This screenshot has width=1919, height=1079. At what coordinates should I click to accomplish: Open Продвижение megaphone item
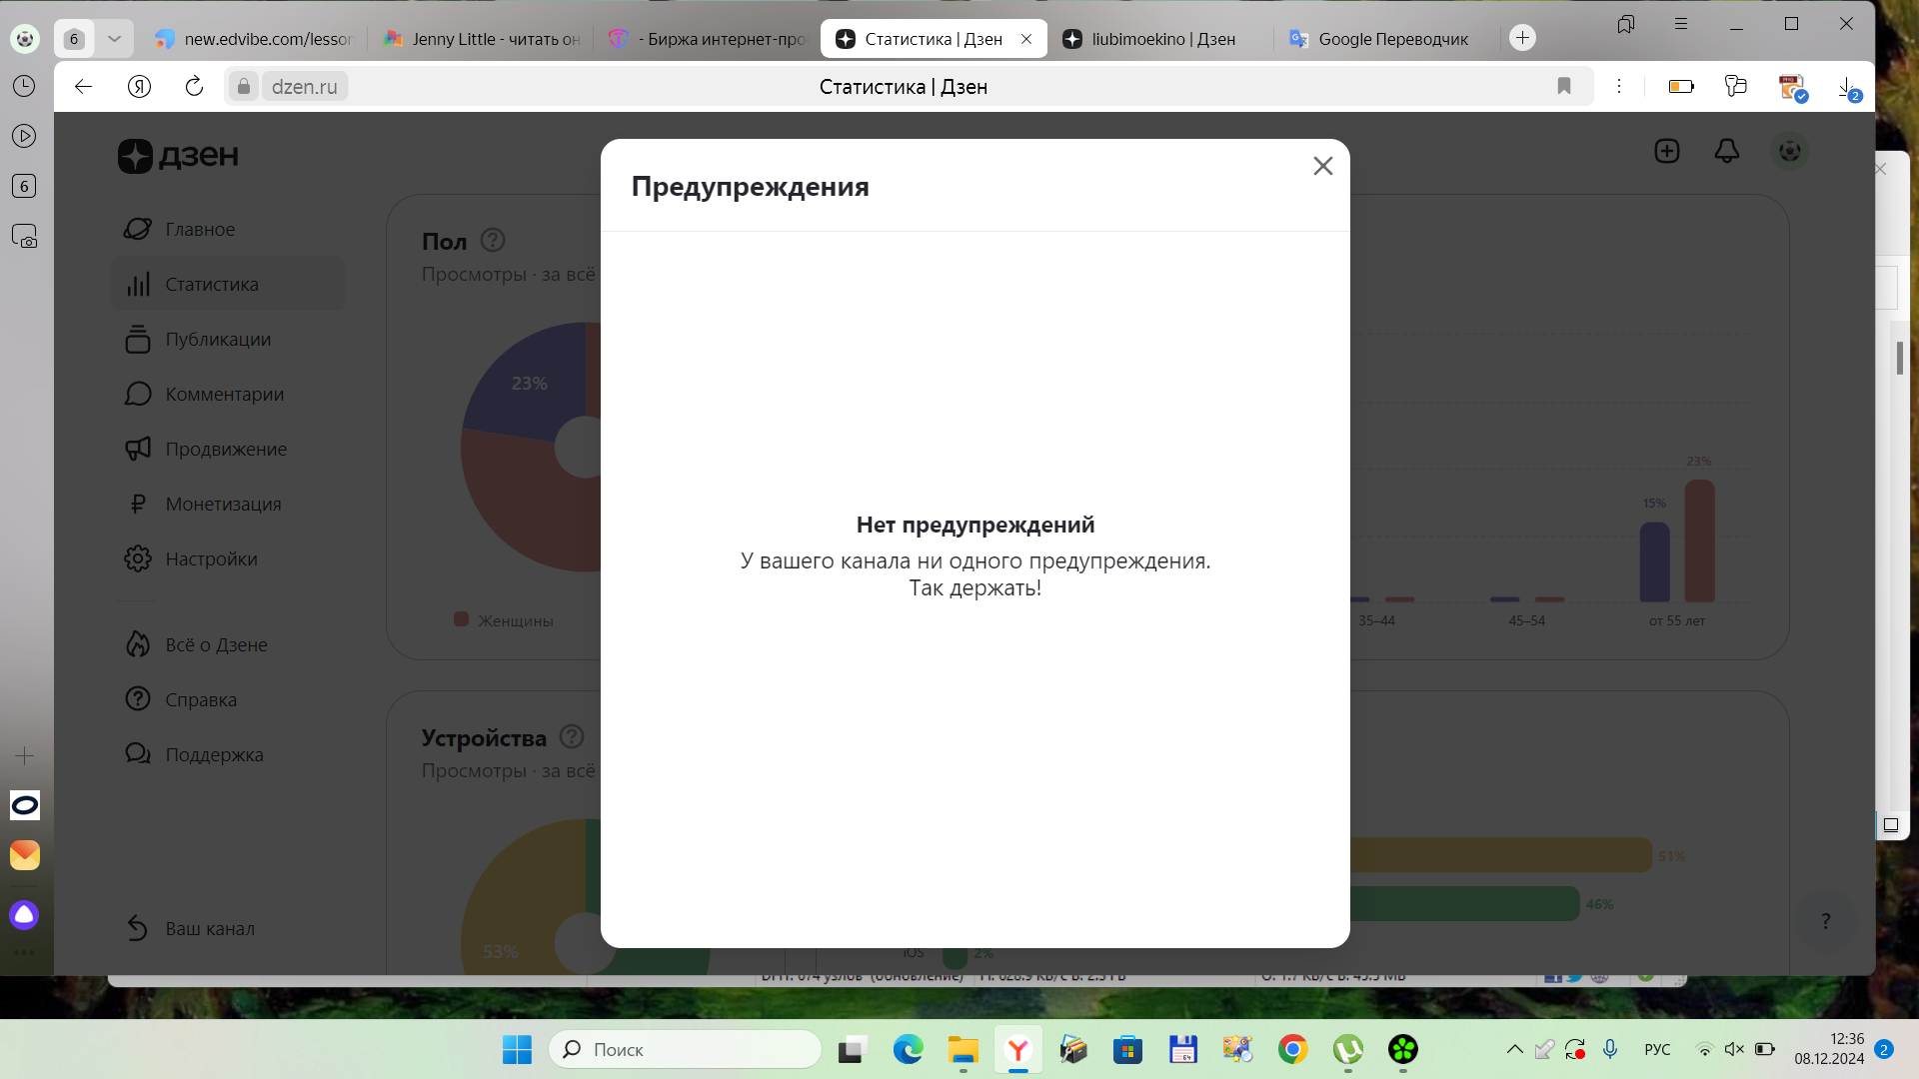225,449
